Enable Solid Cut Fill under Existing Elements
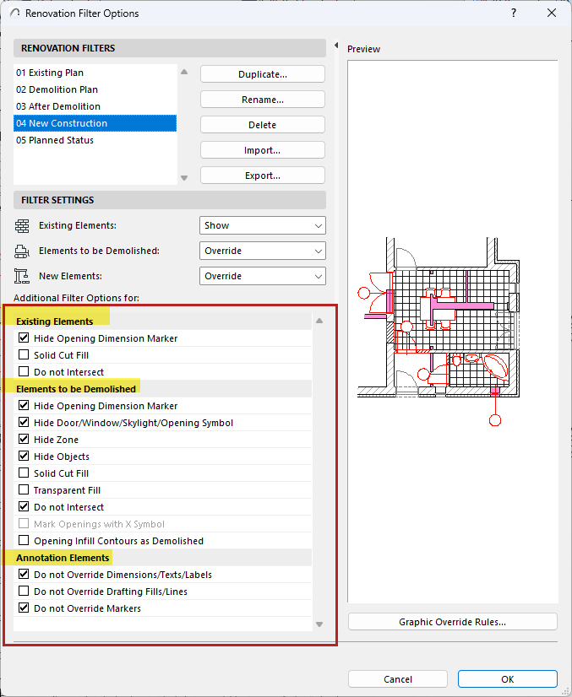572x697 pixels. pyautogui.click(x=24, y=354)
